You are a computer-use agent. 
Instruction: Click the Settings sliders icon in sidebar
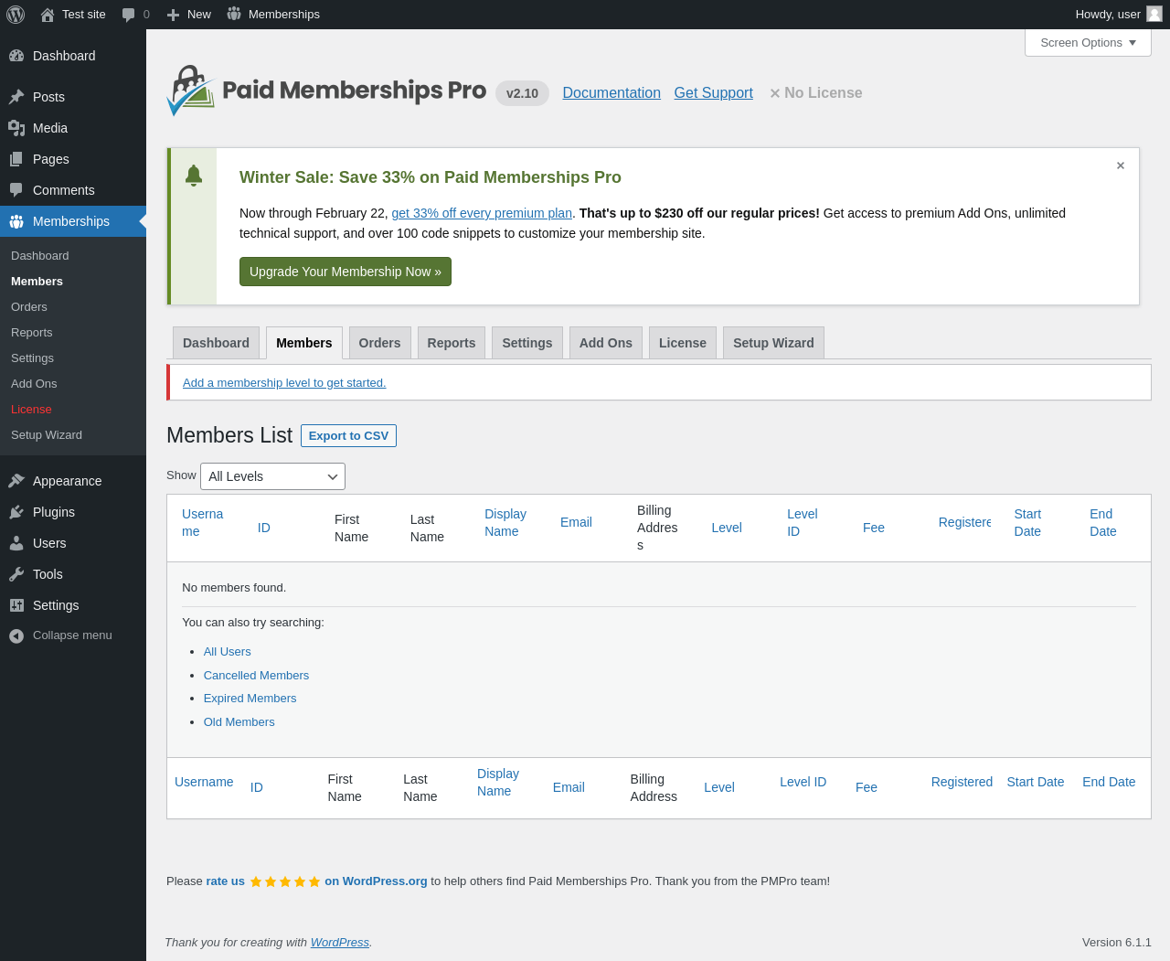[x=16, y=605]
